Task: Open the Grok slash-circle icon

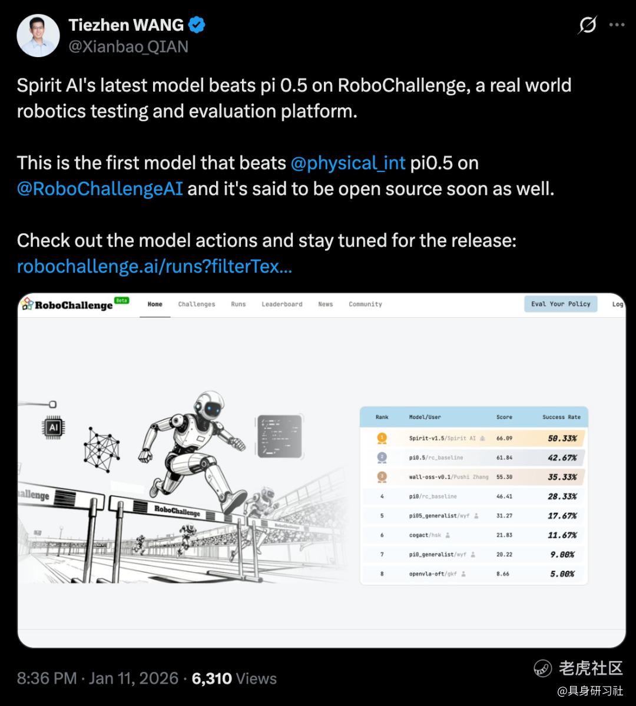Action: 587,25
